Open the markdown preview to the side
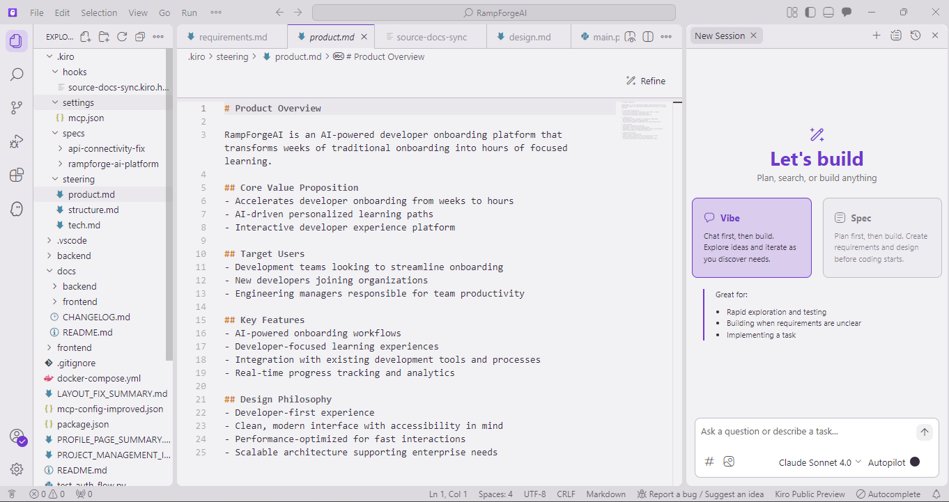Image resolution: width=949 pixels, height=502 pixels. 630,37
